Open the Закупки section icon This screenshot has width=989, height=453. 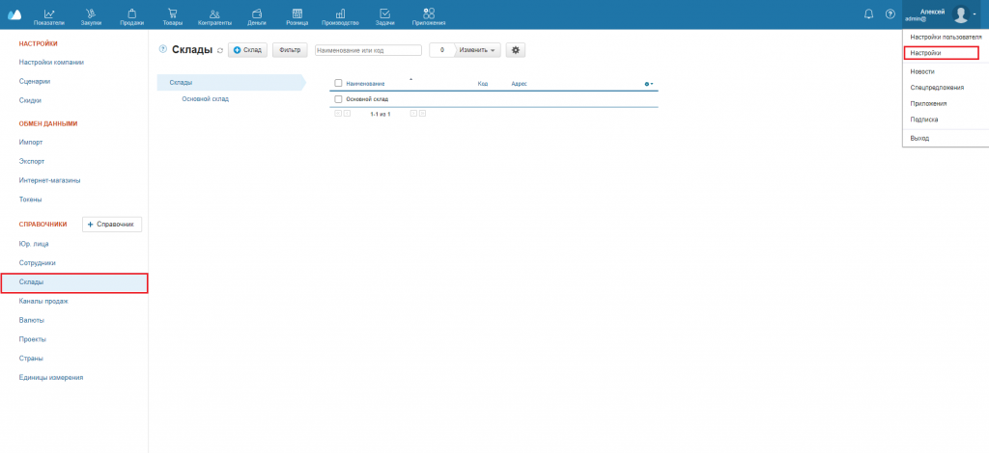pos(91,14)
